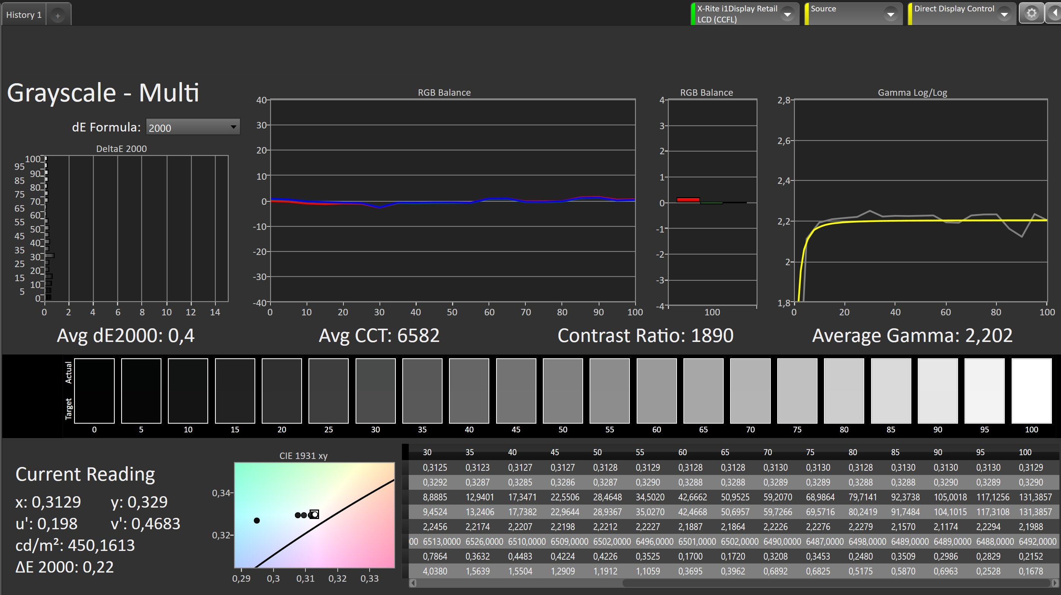Click scrollbar right arrow in data table
The width and height of the screenshot is (1061, 595).
tap(1055, 583)
